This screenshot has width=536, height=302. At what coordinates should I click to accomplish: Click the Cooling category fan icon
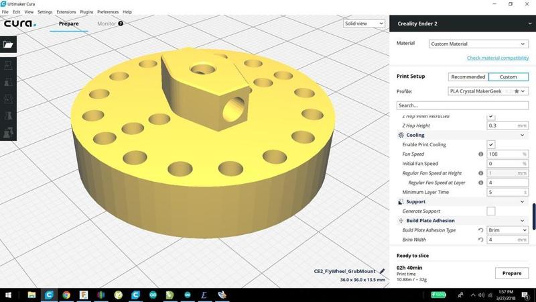tap(401, 136)
